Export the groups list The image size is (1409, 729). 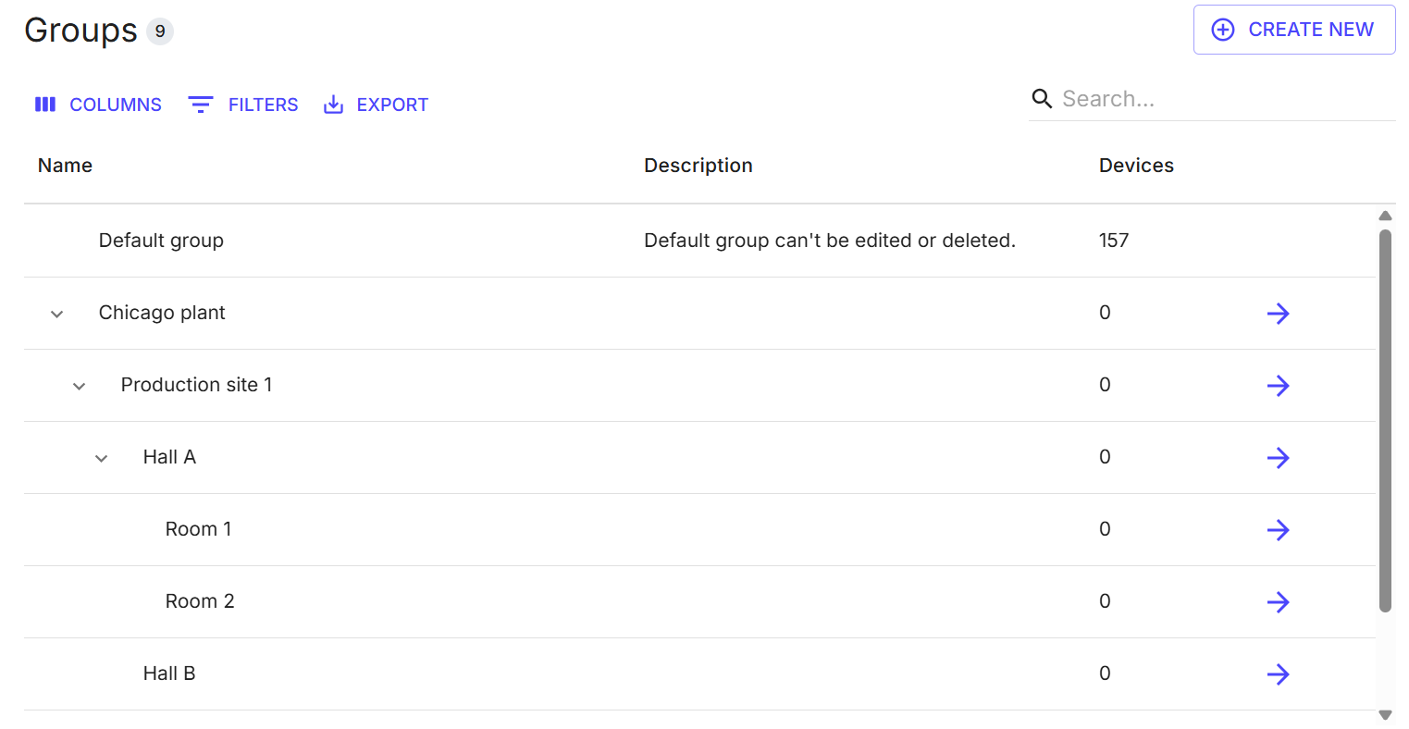pyautogui.click(x=376, y=105)
